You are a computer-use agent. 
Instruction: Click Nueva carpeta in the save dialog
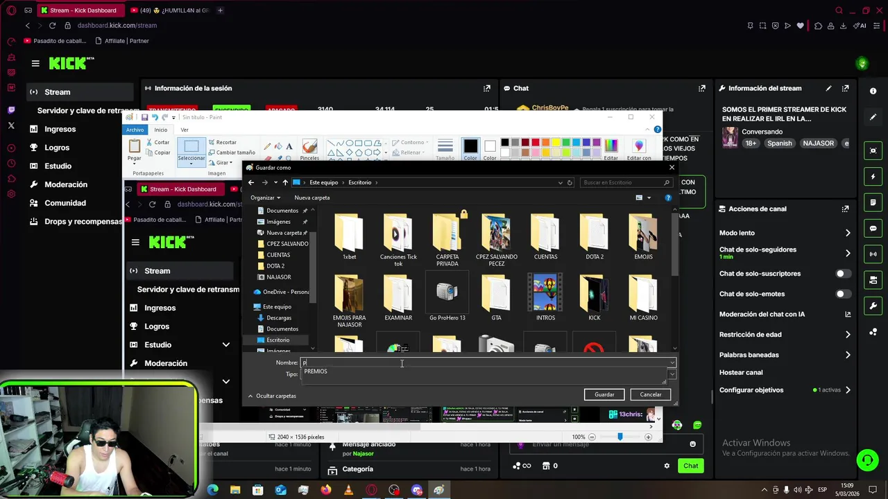(x=311, y=198)
